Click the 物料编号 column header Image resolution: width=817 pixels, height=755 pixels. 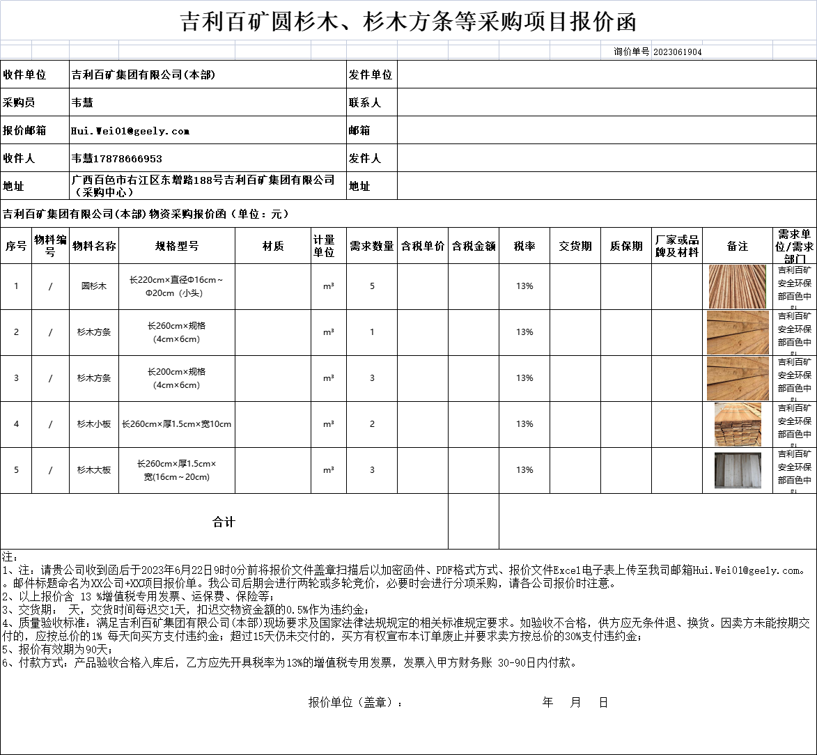(51, 246)
